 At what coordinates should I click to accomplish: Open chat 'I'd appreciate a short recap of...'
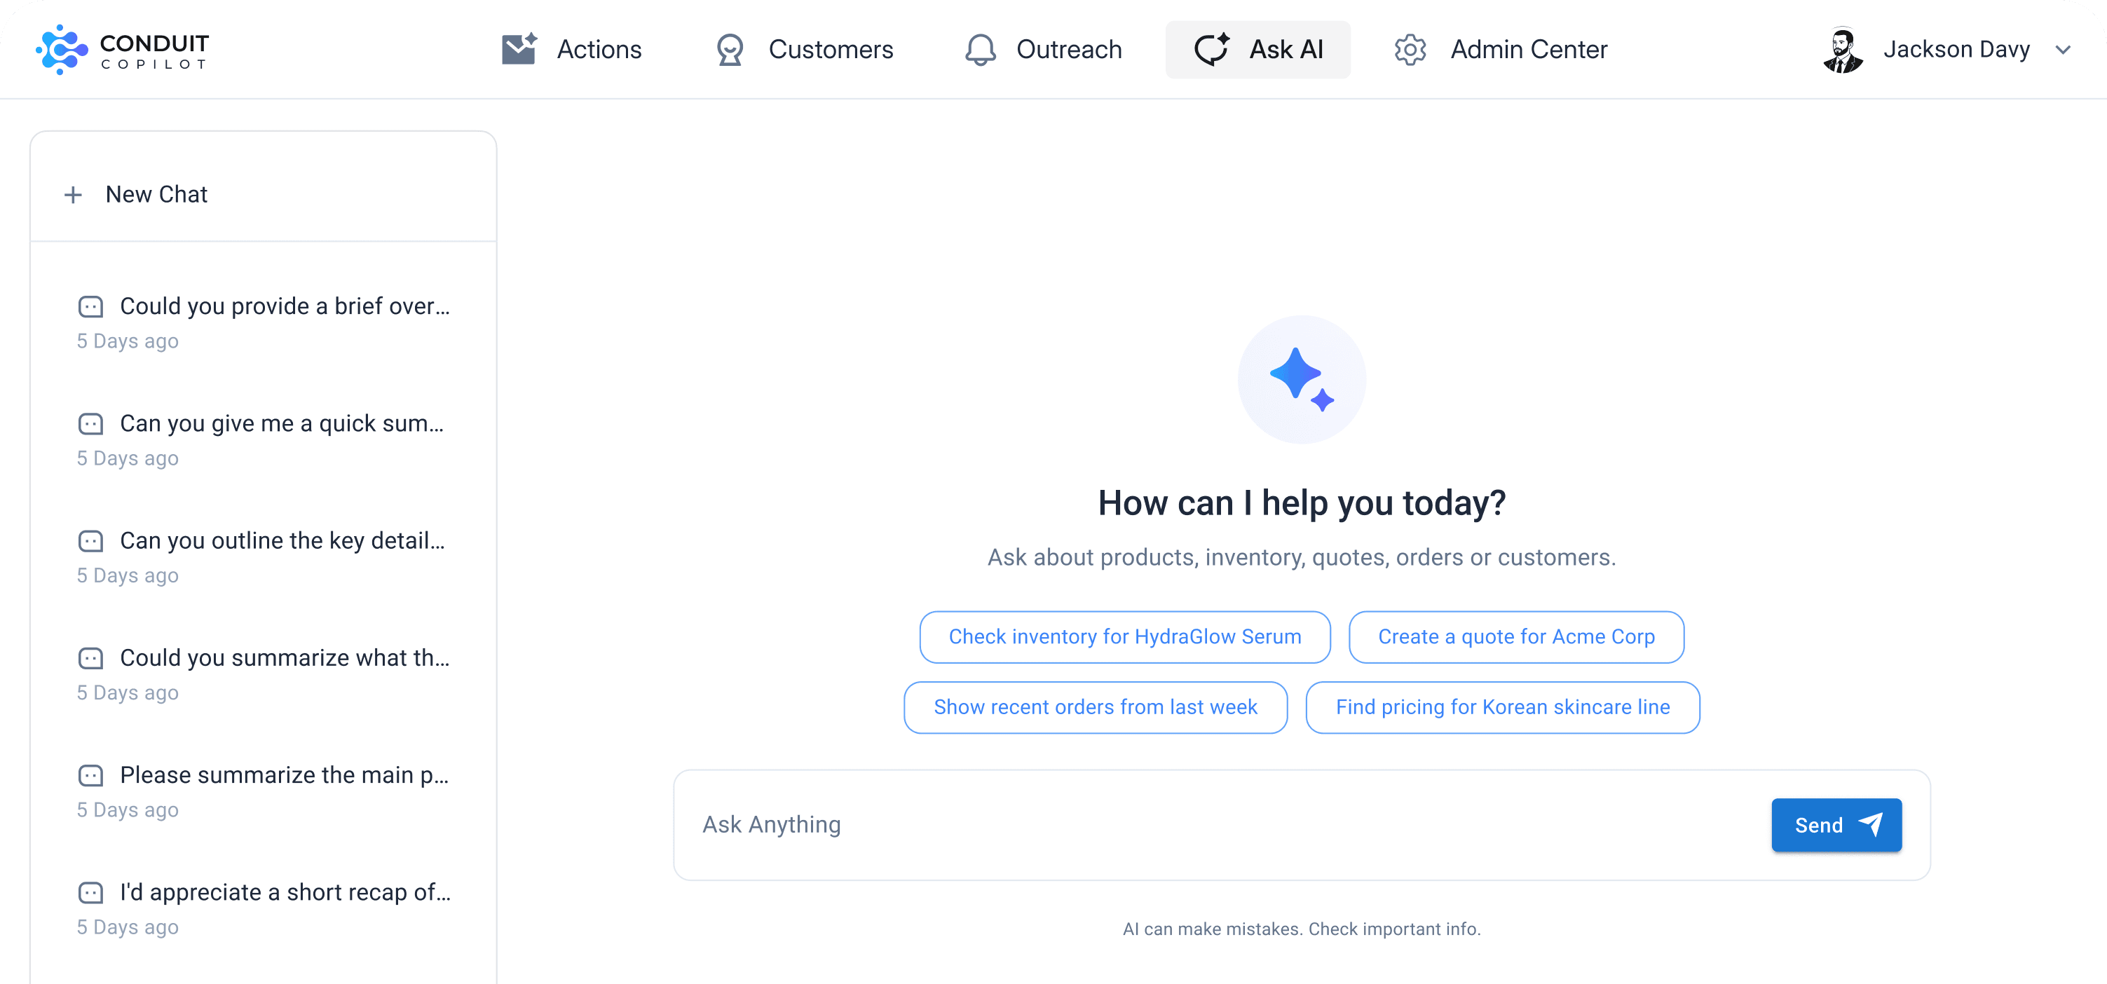284,892
